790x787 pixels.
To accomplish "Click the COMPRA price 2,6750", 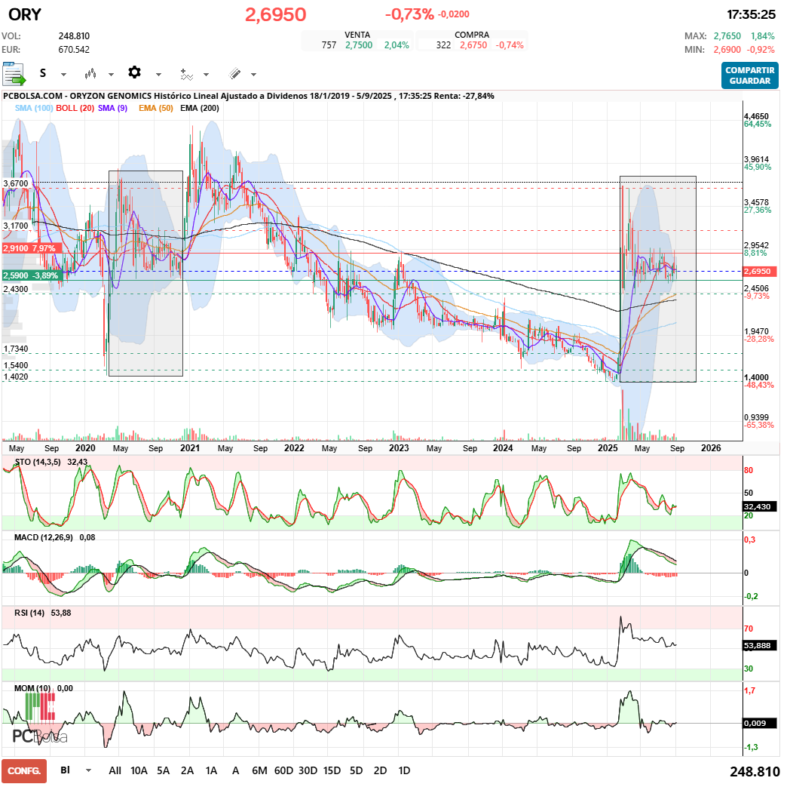I will pos(473,45).
